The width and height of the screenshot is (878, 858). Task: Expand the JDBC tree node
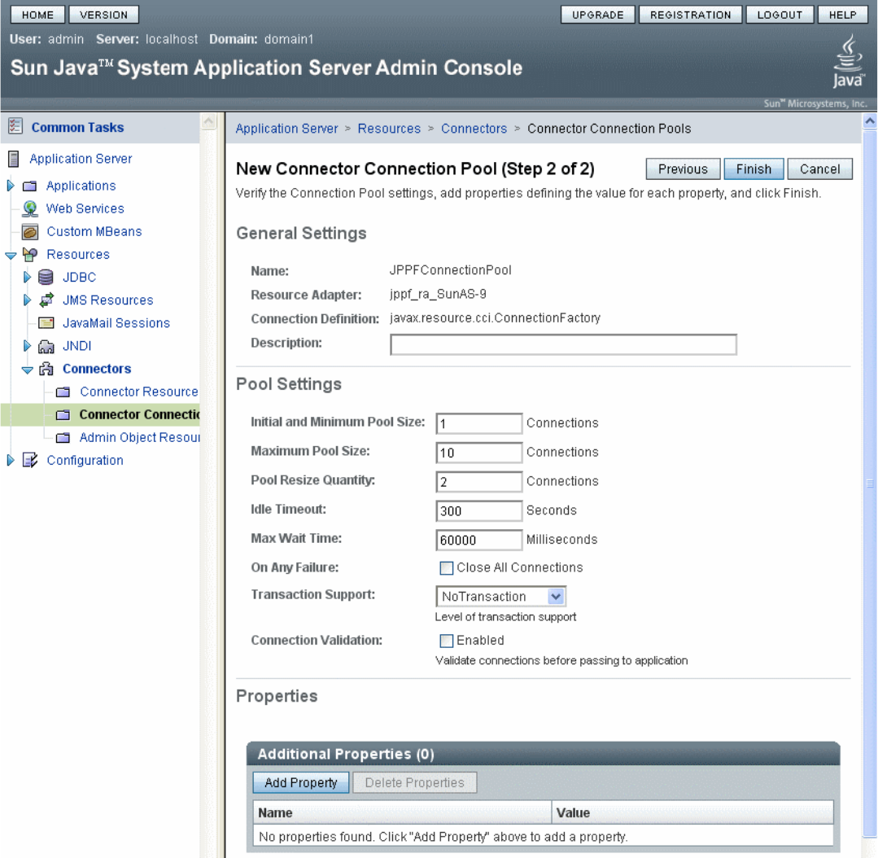(26, 278)
